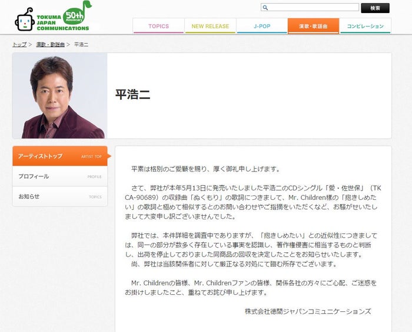Switch to the J-POP tab
The width and height of the screenshot is (412, 332).
(x=262, y=26)
